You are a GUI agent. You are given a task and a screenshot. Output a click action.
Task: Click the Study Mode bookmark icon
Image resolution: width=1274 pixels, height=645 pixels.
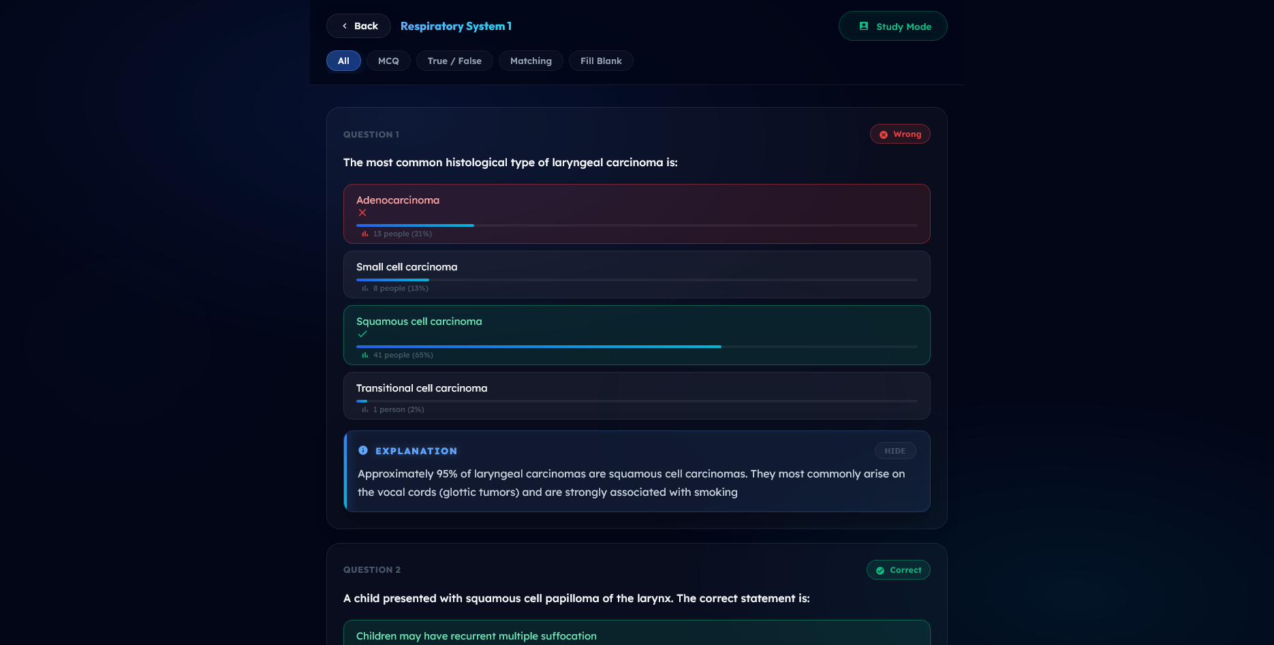coord(864,25)
